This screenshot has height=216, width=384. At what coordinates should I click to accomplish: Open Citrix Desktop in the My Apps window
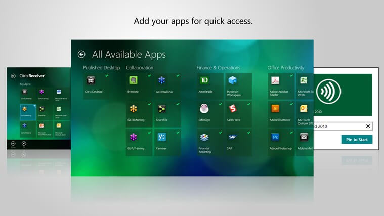click(x=24, y=92)
